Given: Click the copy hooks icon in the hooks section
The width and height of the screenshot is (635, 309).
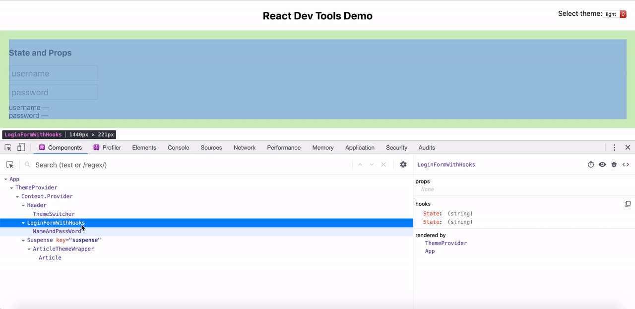Looking at the screenshot, I should 628,203.
